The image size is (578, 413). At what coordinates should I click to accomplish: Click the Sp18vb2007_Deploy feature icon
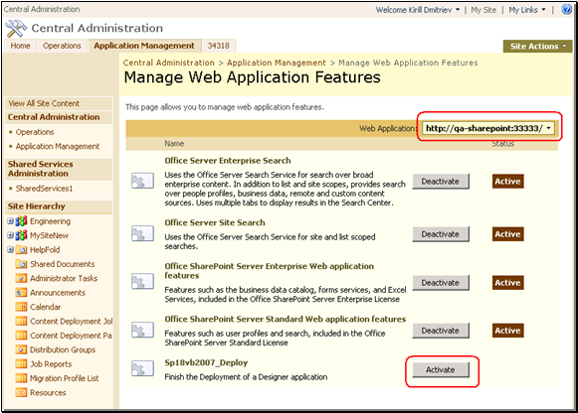142,368
